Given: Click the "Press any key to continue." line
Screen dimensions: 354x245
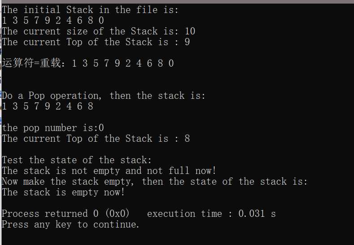Looking at the screenshot, I should (x=71, y=224).
